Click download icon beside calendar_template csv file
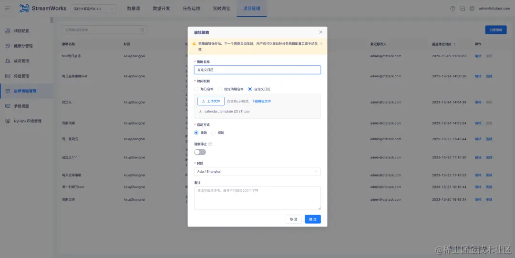This screenshot has height=258, width=515. (x=200, y=112)
